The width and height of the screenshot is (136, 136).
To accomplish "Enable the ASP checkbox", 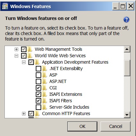I will pos(38,75).
